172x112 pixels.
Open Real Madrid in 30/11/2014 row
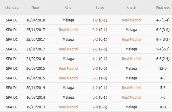(x=131, y=88)
